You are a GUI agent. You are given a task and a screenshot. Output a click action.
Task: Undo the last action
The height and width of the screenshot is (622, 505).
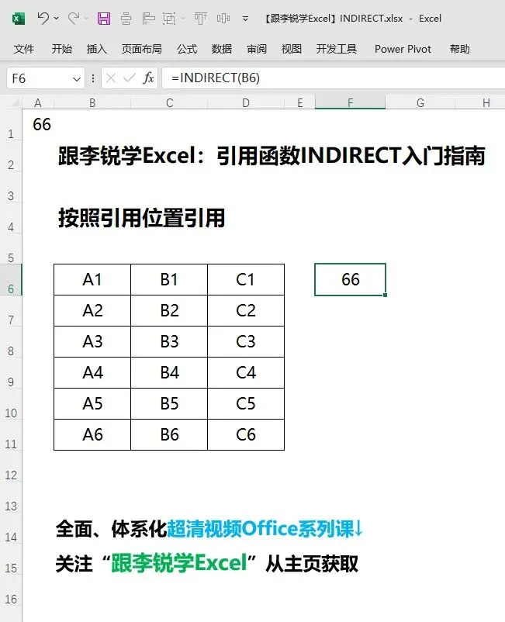[x=43, y=19]
